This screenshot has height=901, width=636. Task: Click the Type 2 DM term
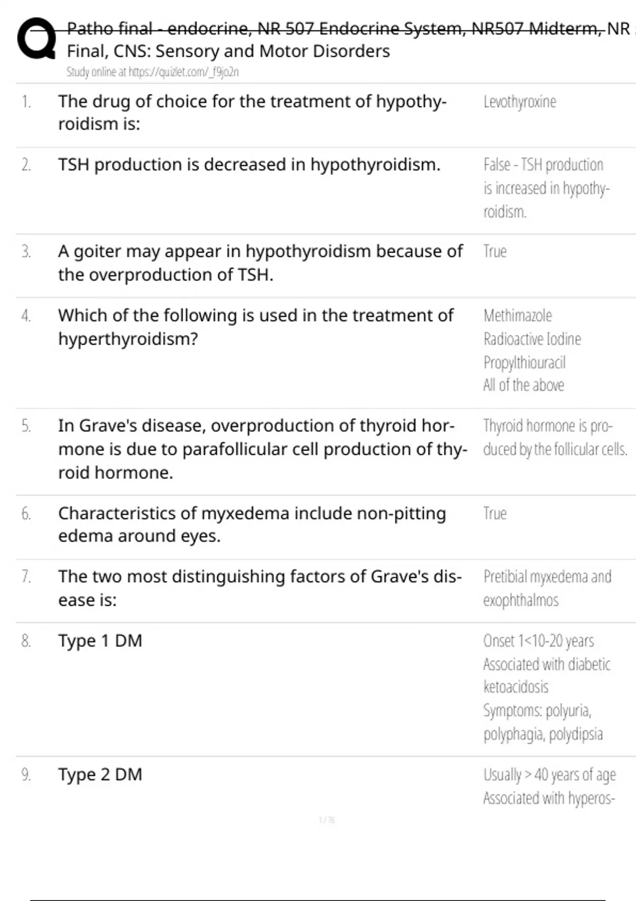[x=100, y=774]
